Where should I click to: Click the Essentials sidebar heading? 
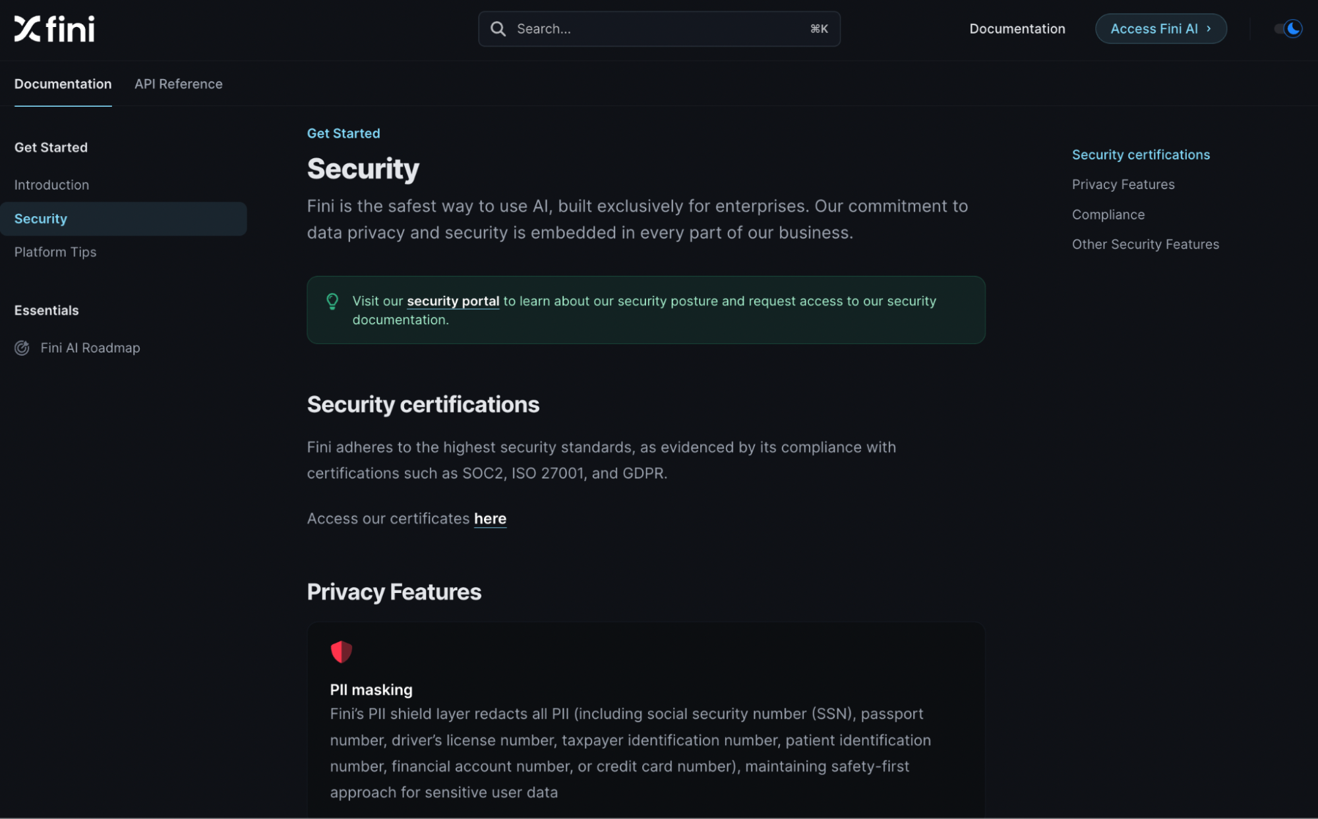pos(47,310)
